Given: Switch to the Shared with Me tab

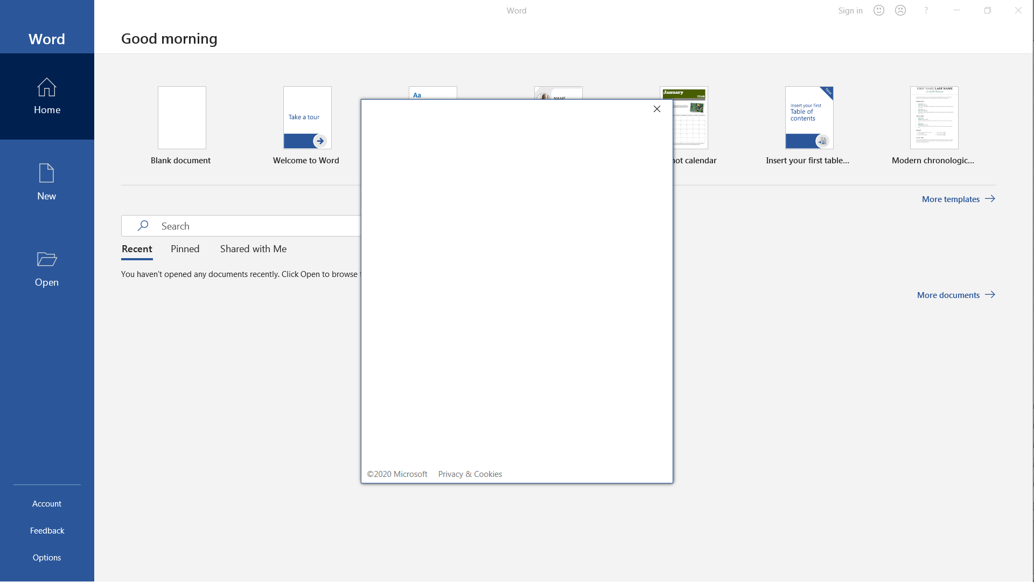Looking at the screenshot, I should tap(253, 248).
